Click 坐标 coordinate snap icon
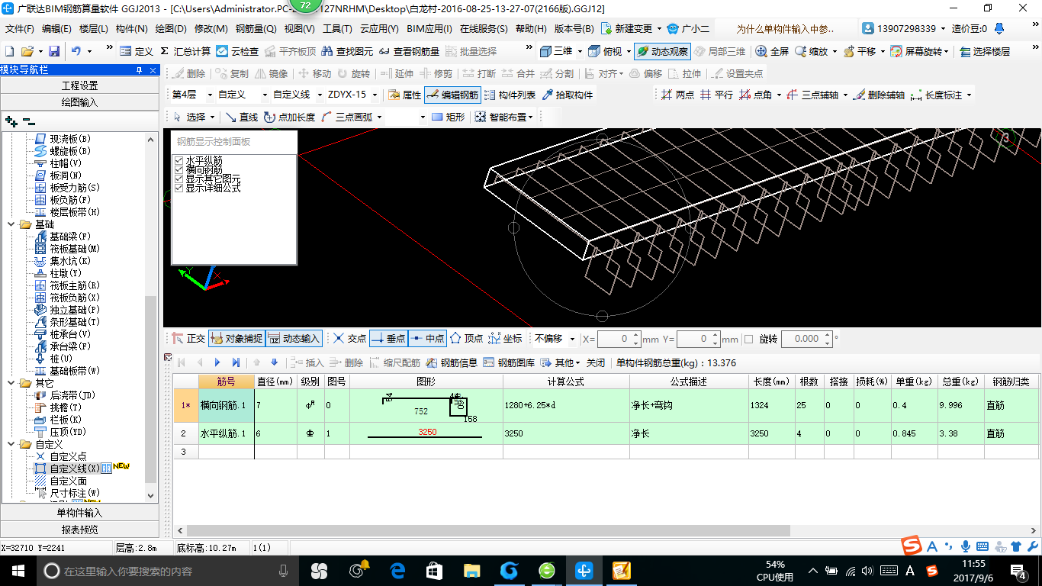 505,339
